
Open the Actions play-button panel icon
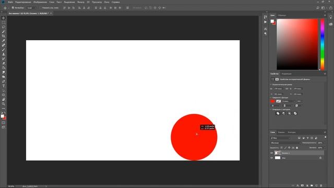266,22
